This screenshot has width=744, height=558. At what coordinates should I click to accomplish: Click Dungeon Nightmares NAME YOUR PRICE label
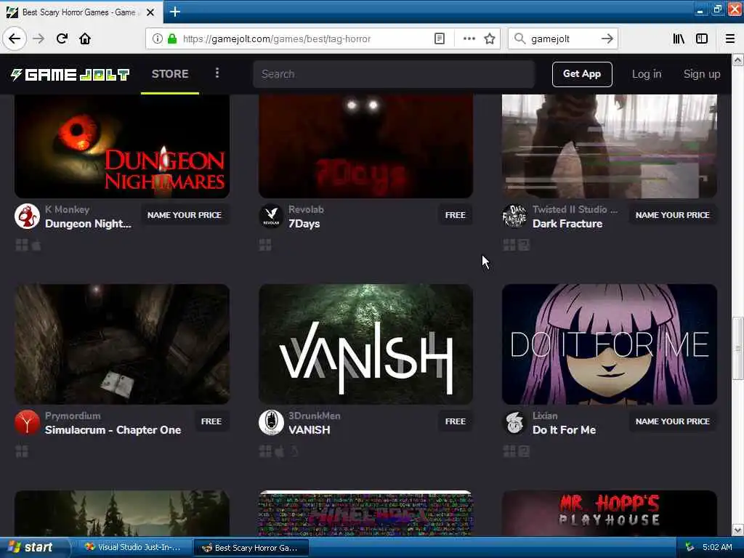tap(184, 215)
